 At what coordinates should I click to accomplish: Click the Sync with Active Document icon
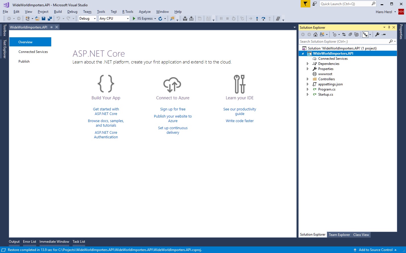pyautogui.click(x=344, y=34)
